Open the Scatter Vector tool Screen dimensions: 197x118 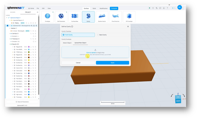[x=102, y=17]
